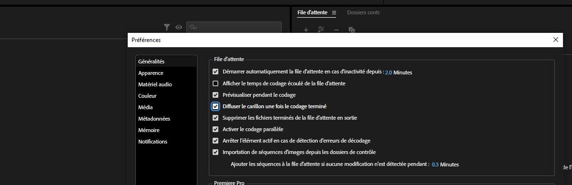The width and height of the screenshot is (572, 185).
Task: Toggle Diffuser le carillon checkbox
Action: (x=215, y=106)
